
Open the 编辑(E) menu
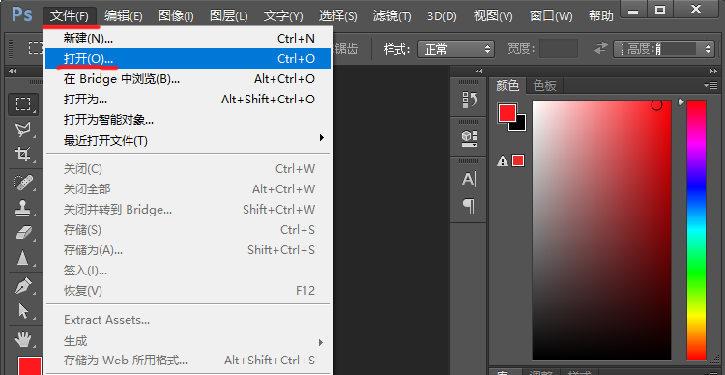coord(123,16)
